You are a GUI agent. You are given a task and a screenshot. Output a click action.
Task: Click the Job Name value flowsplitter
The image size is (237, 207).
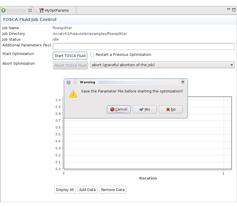point(62,28)
